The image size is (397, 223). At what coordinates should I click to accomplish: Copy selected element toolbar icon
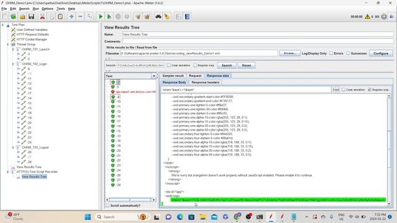[x=51, y=17]
